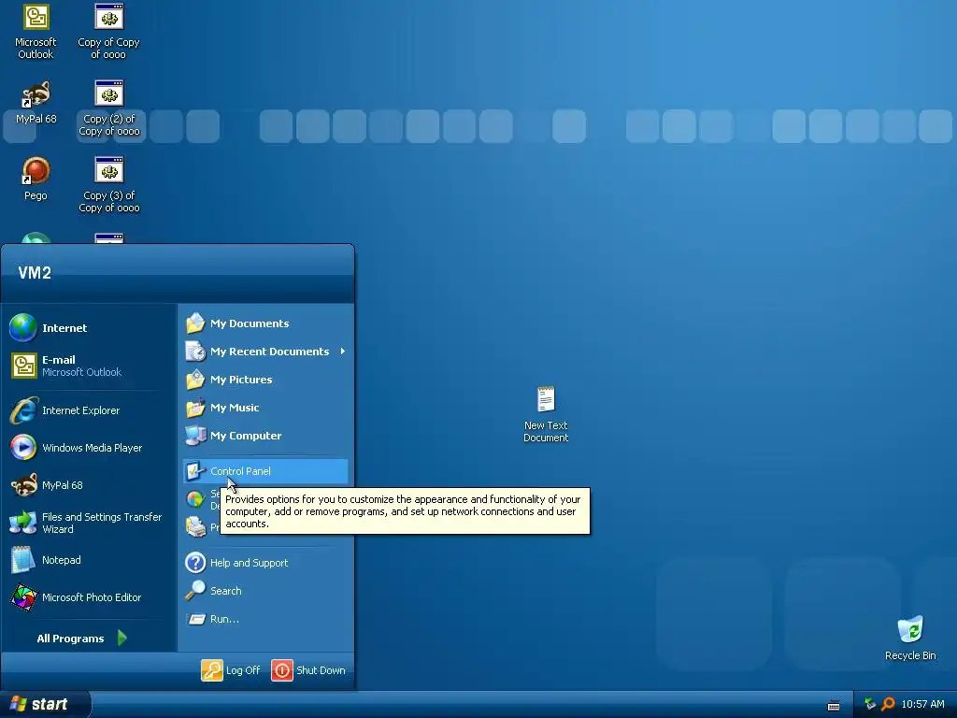Image resolution: width=957 pixels, height=718 pixels.
Task: Open the Pego desktop shortcut
Action: click(x=36, y=179)
